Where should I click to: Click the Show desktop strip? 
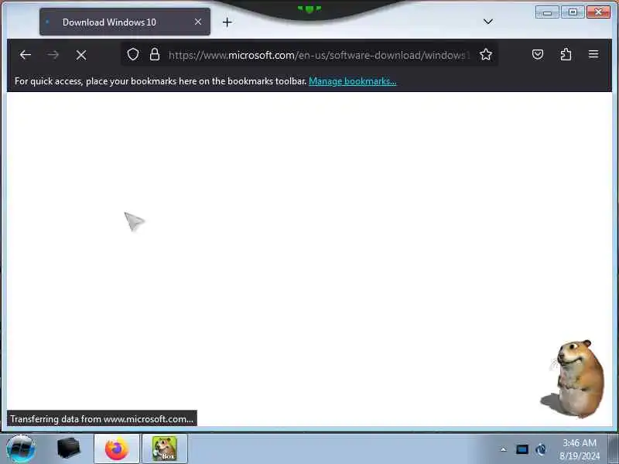[x=614, y=449]
